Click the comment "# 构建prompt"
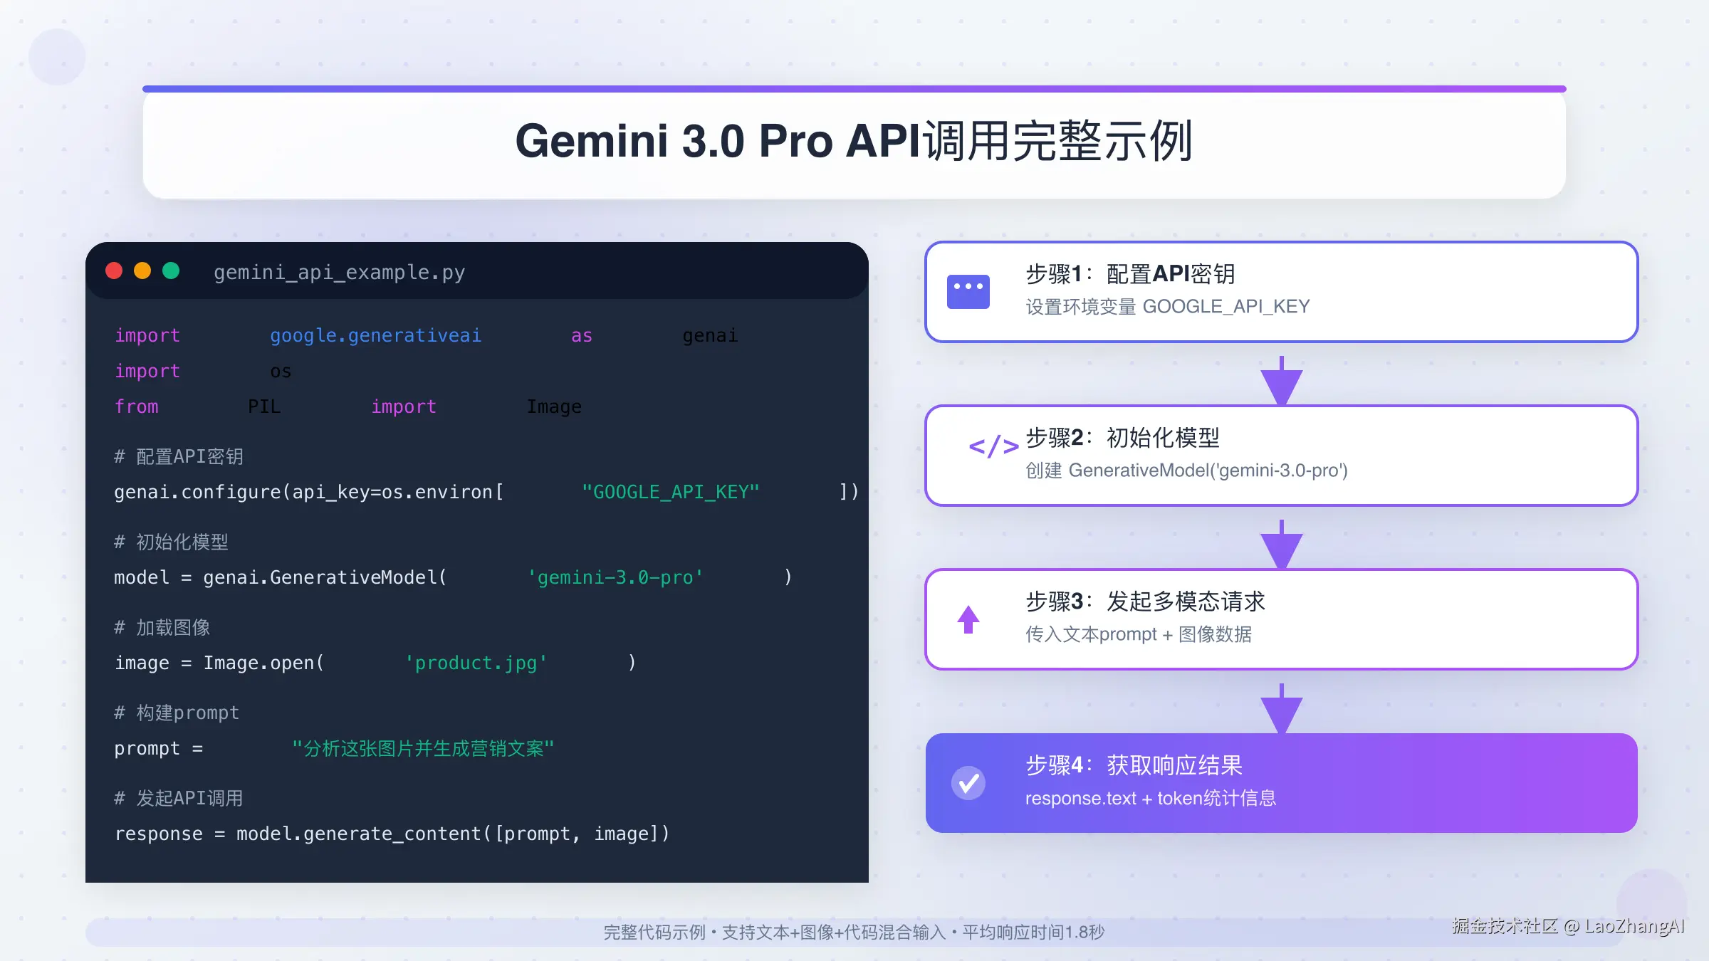Screen dimensions: 1709x961 (177, 713)
